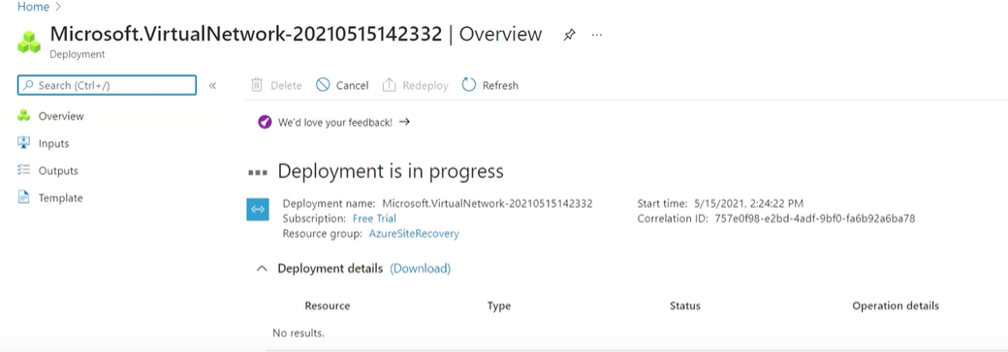Open the Free Trial subscription link
Image resolution: width=1008 pixels, height=352 pixels.
tap(374, 219)
